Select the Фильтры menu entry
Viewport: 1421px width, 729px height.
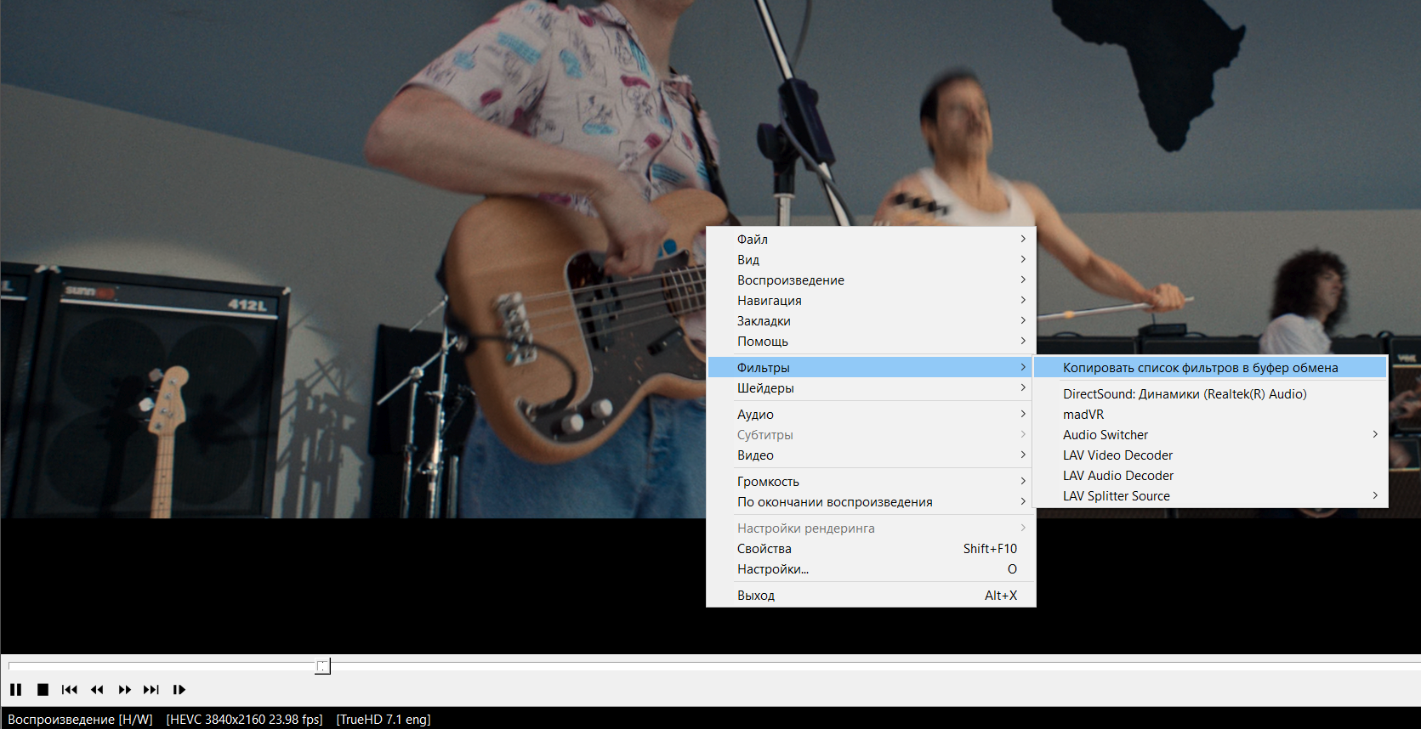(x=871, y=368)
